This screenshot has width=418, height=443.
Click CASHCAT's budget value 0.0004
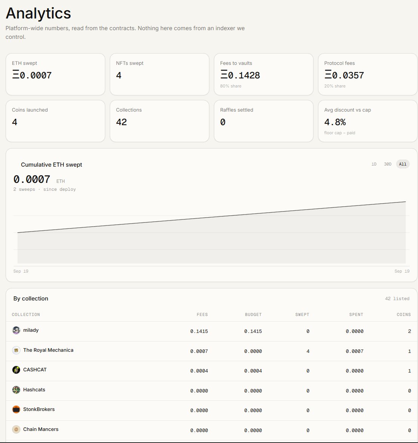tap(253, 371)
